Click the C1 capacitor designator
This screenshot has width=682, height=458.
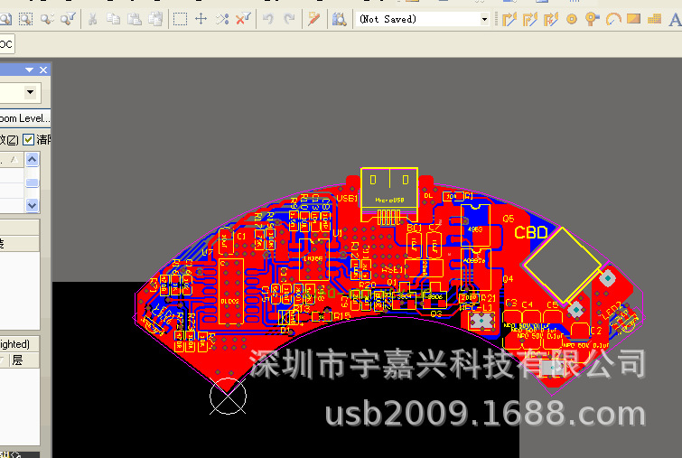pyautogui.click(x=241, y=236)
